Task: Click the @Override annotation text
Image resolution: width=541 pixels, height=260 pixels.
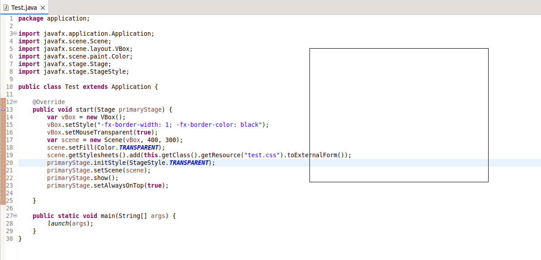Action: (48, 102)
